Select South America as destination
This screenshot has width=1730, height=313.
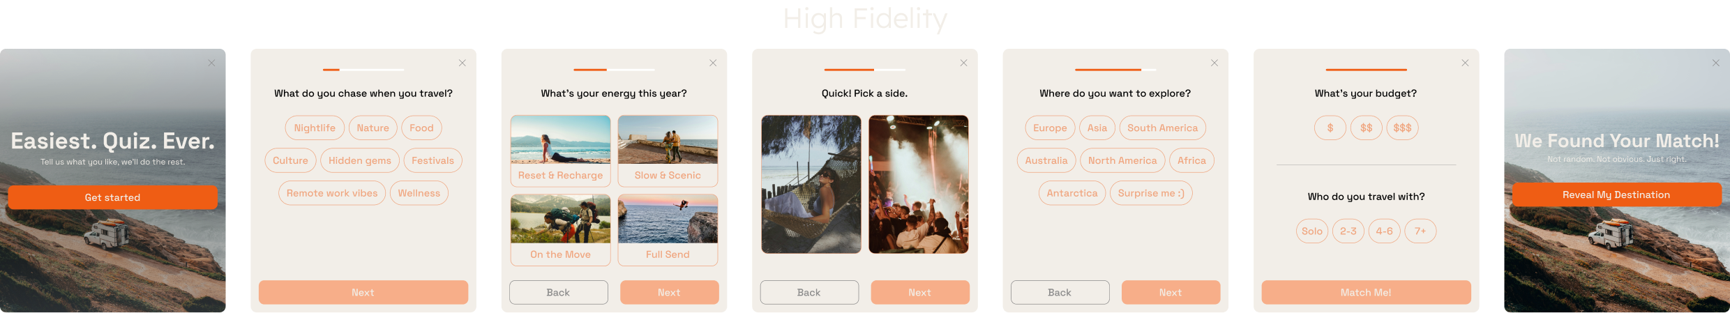(x=1162, y=128)
